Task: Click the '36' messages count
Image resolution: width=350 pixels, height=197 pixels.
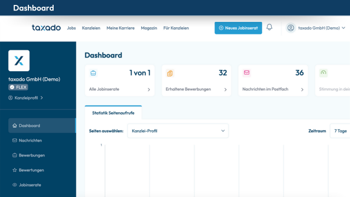Action: pos(300,73)
